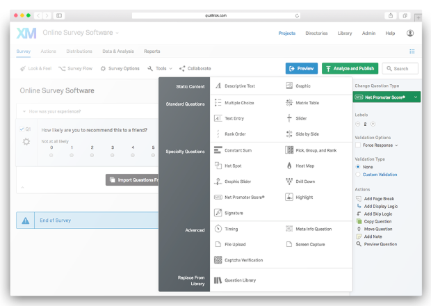Choose Pick, Group, and Rank type
Image resolution: width=431 pixels, height=306 pixels.
311,150
